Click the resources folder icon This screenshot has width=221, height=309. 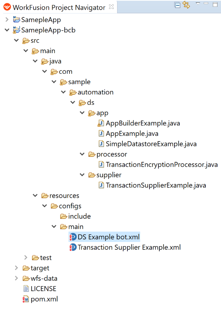[45, 196]
